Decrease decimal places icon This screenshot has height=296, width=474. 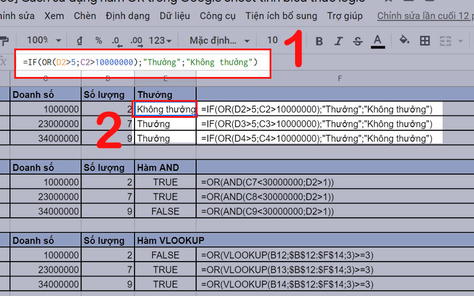117,41
